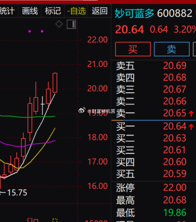Click the stock code 600882

[x=174, y=14]
